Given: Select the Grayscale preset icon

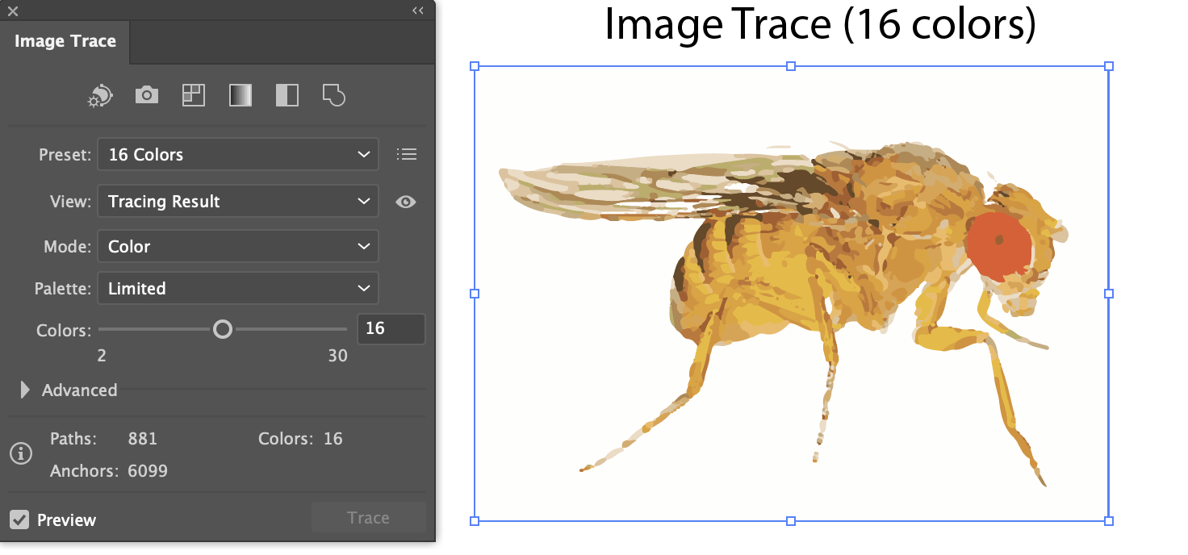Looking at the screenshot, I should tap(241, 95).
